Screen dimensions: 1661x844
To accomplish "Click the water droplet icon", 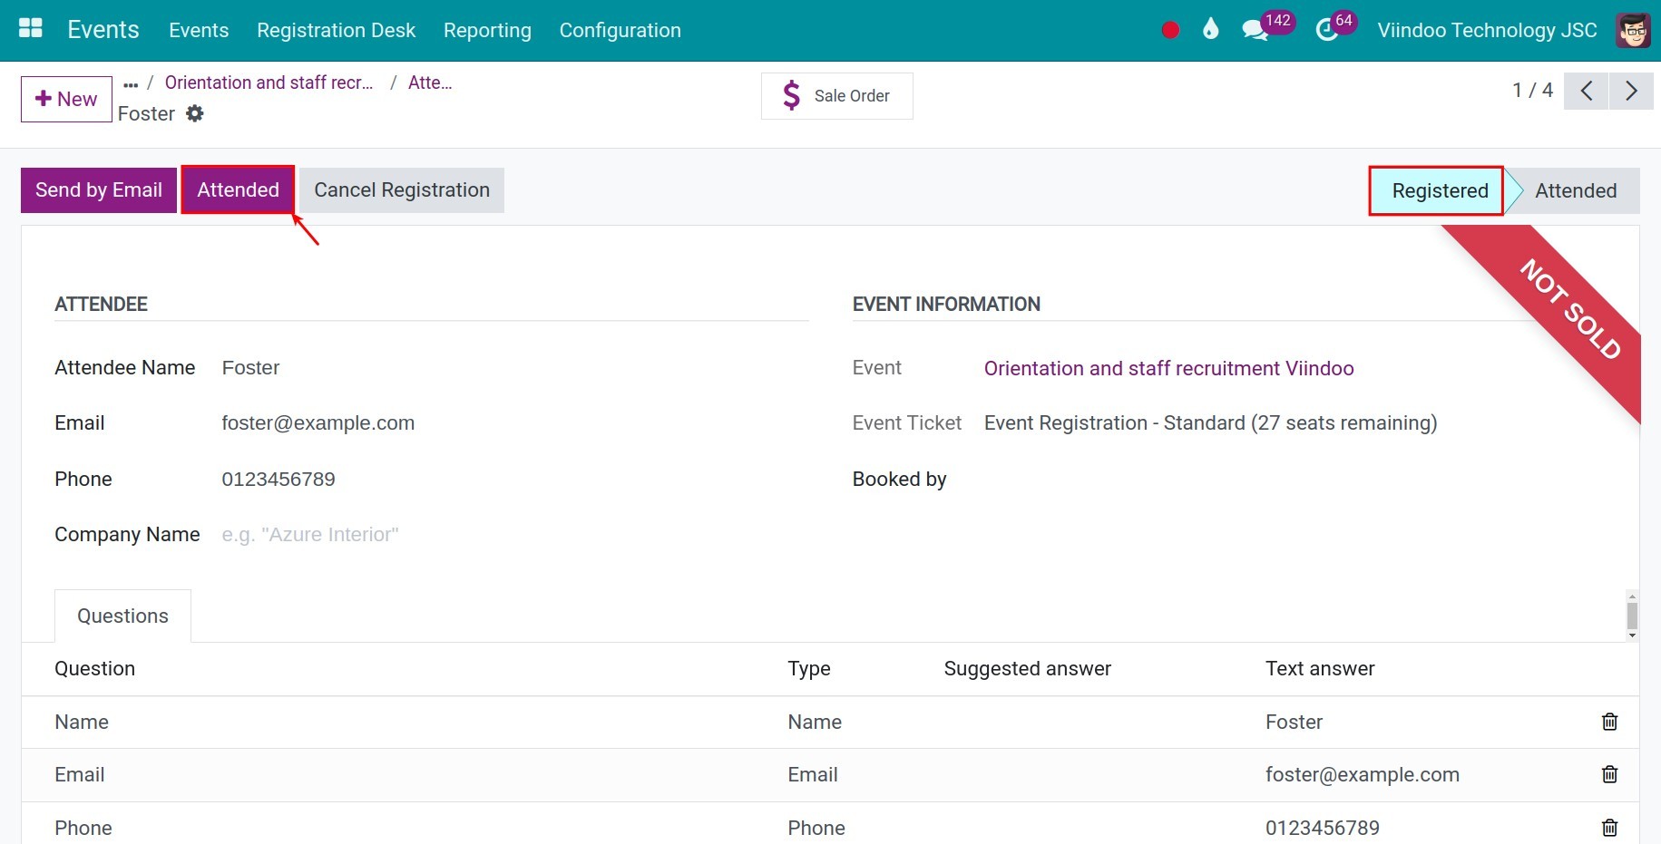I will (1210, 30).
